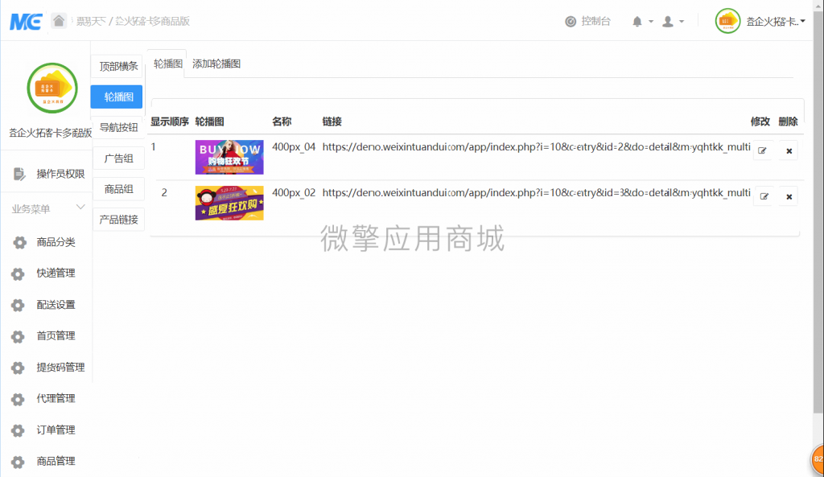Select the blue 轮播图 side tab

pyautogui.click(x=117, y=97)
